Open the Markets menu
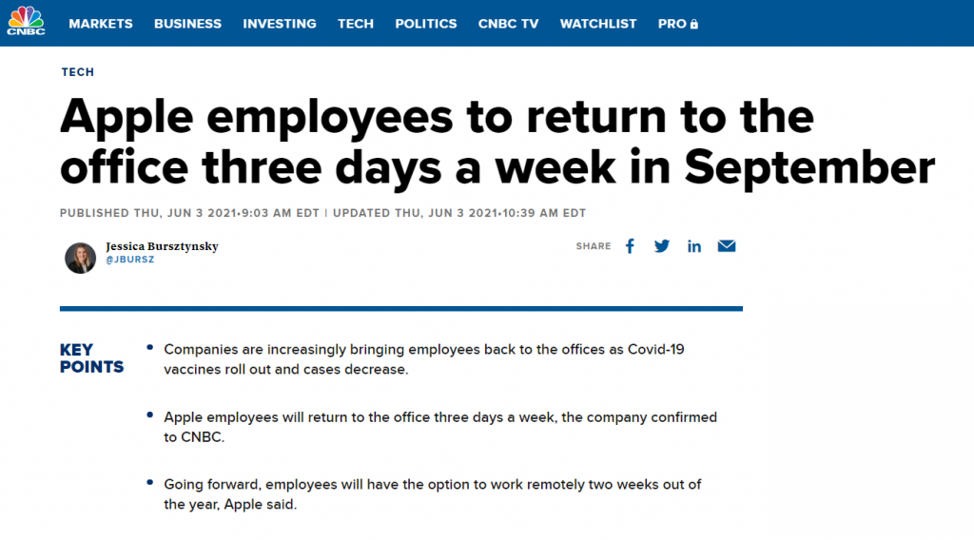The height and width of the screenshot is (540, 974). pos(101,24)
